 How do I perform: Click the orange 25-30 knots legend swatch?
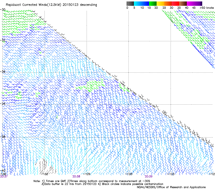[x=168, y=3]
